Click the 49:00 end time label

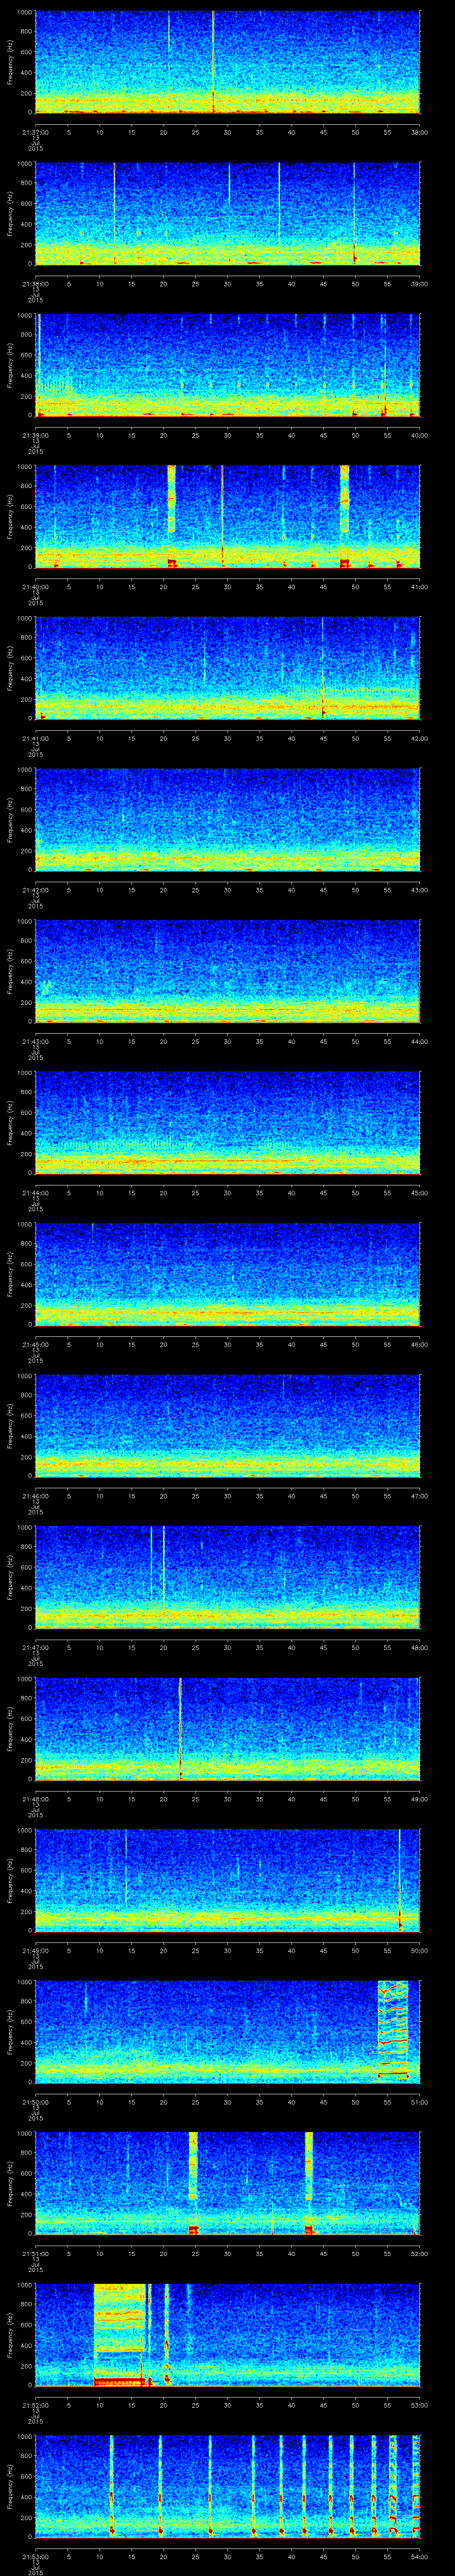(x=420, y=1799)
